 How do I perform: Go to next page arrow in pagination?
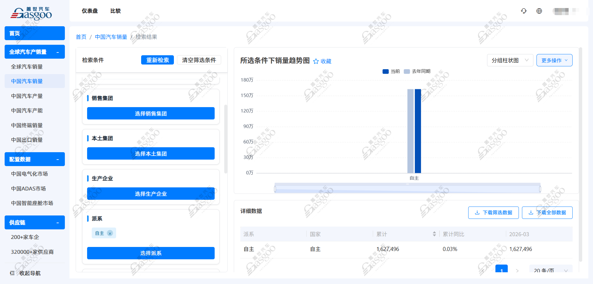(x=517, y=271)
